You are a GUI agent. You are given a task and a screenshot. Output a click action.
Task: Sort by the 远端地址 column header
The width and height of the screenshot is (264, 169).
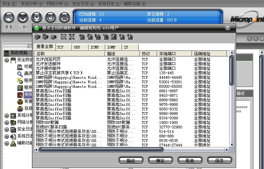pos(209,53)
